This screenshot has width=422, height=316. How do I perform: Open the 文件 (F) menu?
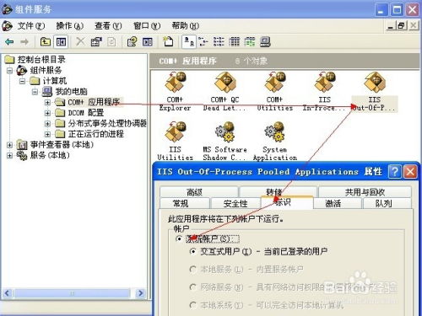(31, 26)
